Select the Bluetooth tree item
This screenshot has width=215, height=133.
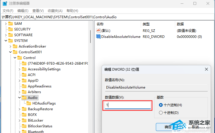tap(36, 132)
